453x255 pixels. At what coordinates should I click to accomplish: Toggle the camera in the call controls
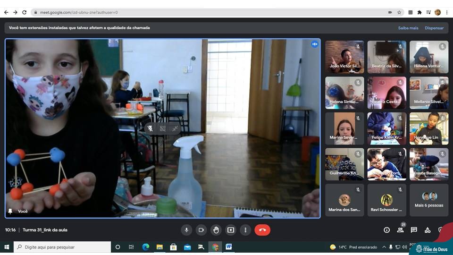coord(201,230)
